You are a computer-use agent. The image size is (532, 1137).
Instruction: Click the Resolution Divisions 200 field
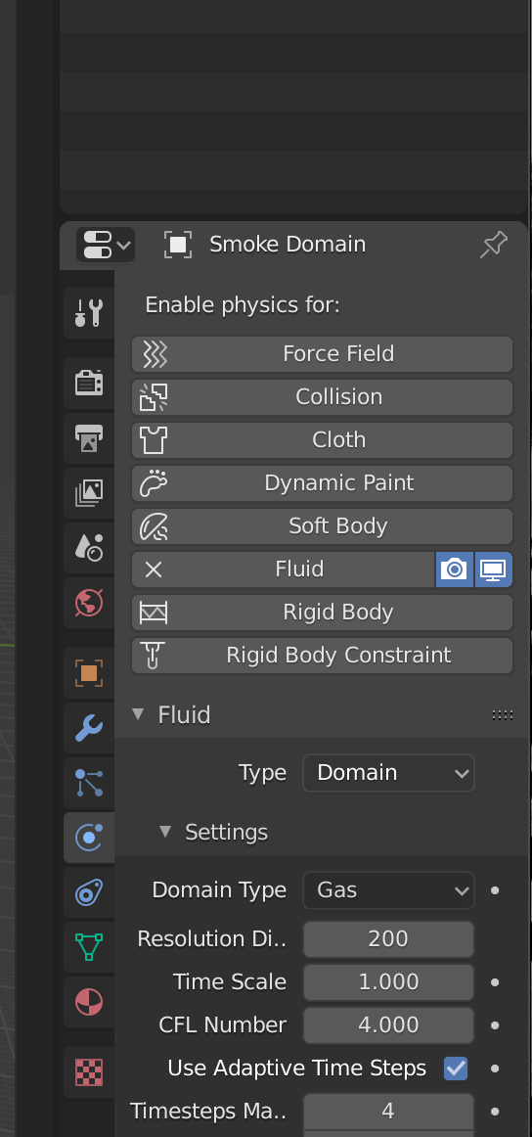(388, 939)
